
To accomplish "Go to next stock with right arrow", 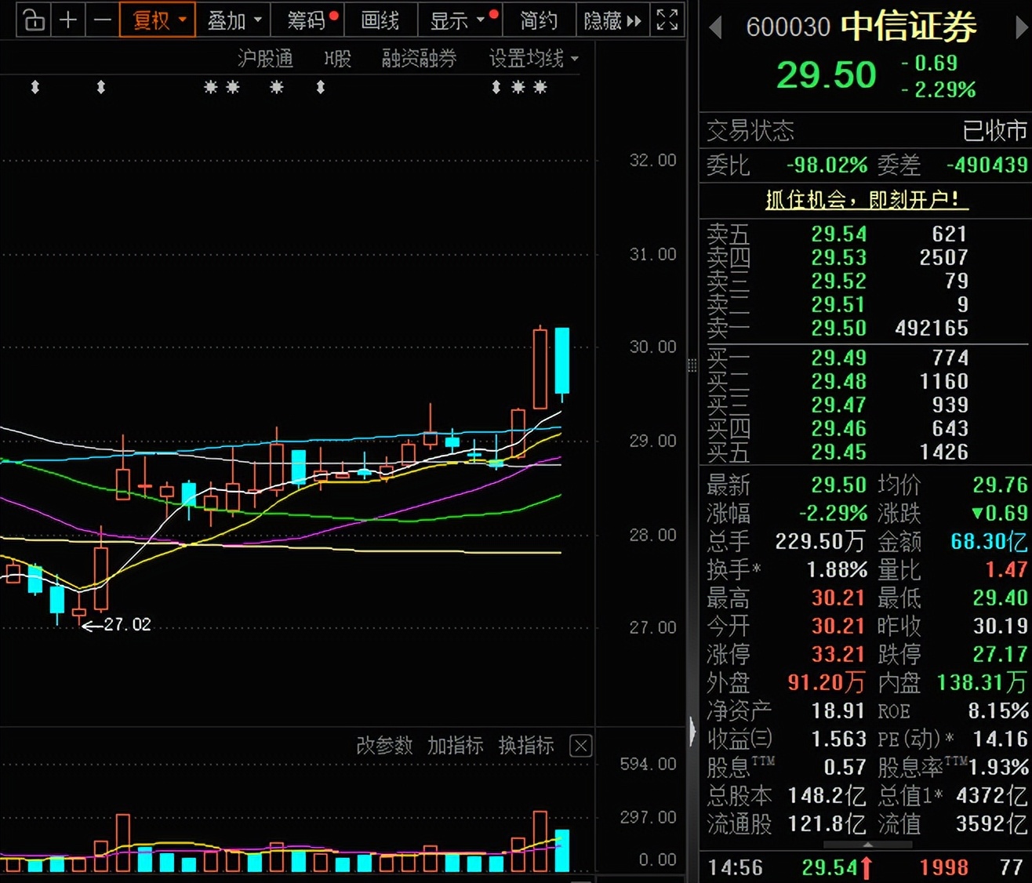I will 1021,28.
